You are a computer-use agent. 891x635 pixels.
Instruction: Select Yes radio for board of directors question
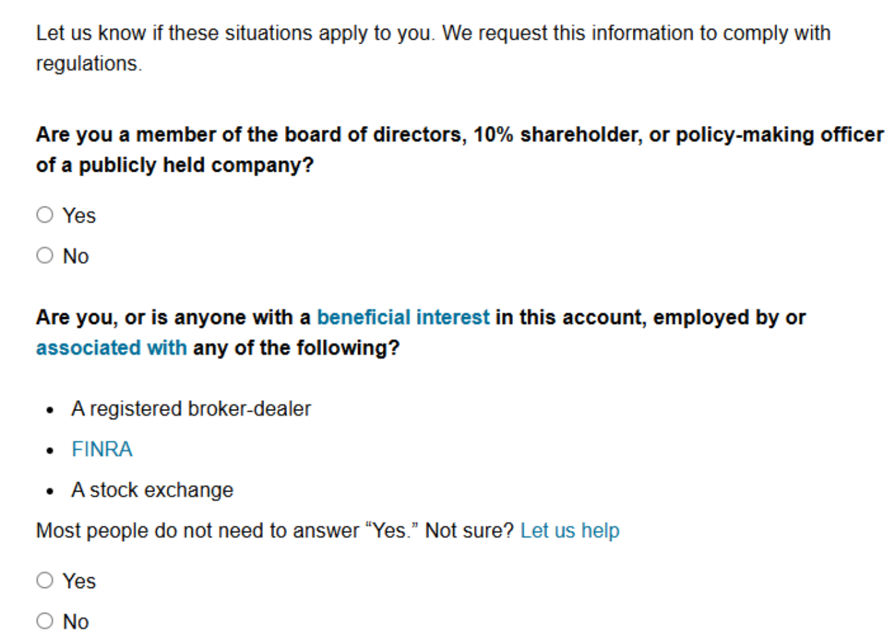click(x=45, y=215)
